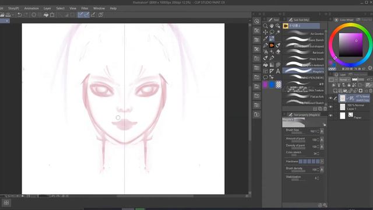Select the Eyedropper tool
Viewport: 373px width, 210px height.
tap(265, 38)
